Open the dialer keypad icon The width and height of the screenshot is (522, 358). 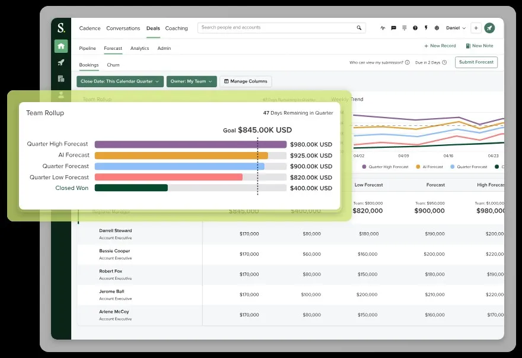[x=405, y=28]
